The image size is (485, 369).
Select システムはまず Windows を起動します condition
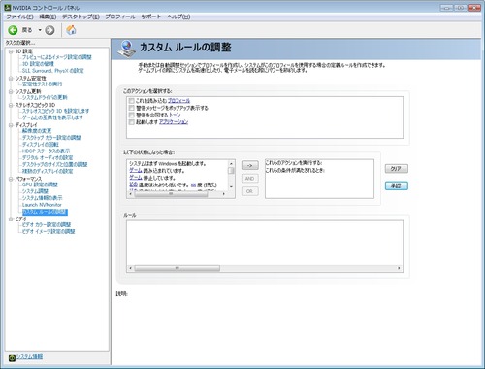168,164
